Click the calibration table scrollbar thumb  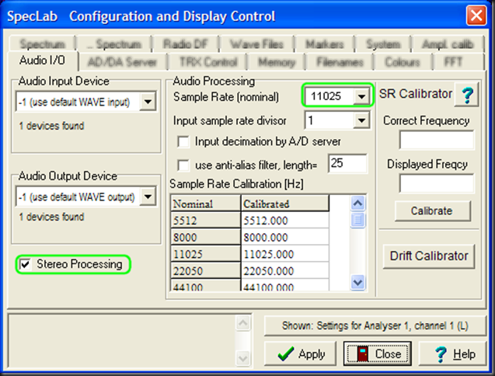coord(357,220)
